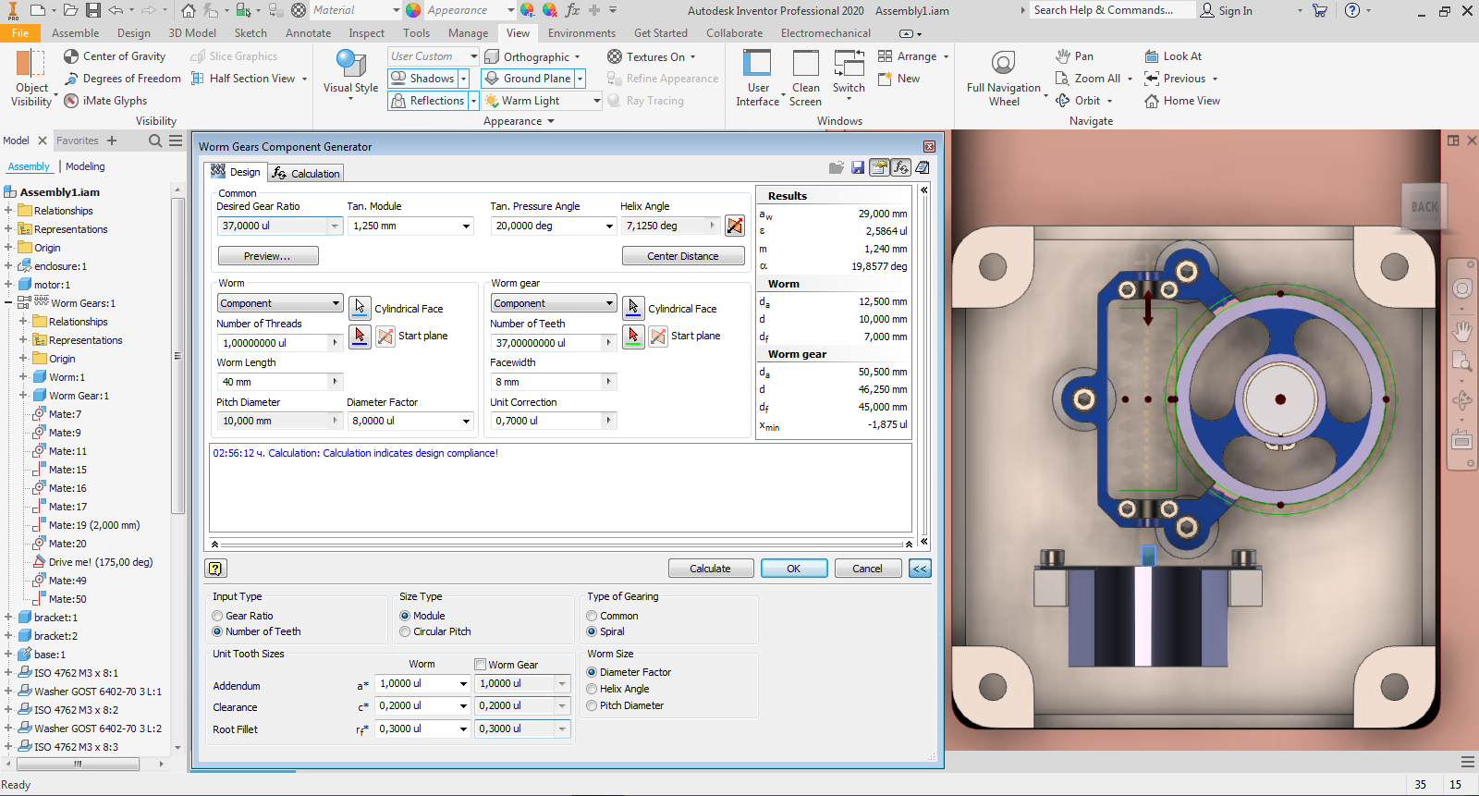Open the Warm Light lighting style dropdown
This screenshot has width=1479, height=796.
pyautogui.click(x=596, y=101)
